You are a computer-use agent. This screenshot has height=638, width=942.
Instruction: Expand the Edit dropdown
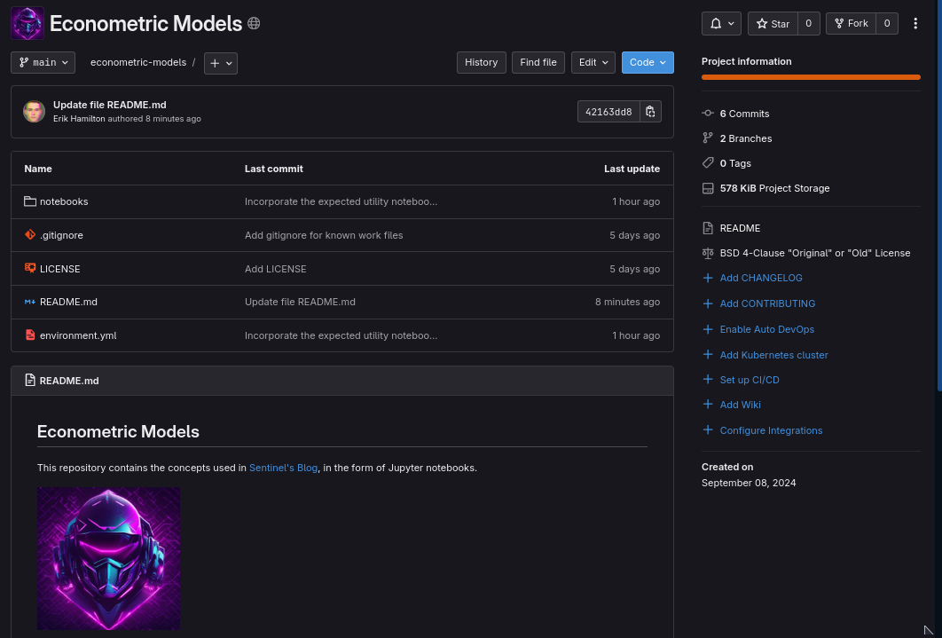[593, 62]
